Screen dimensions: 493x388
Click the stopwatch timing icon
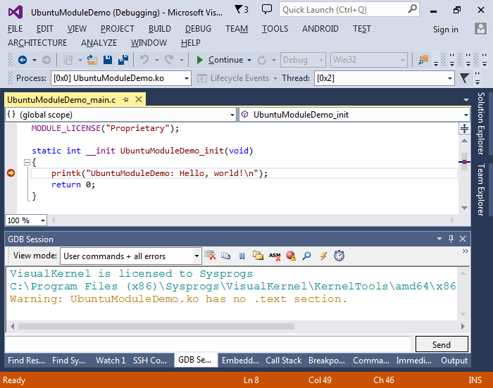point(339,256)
